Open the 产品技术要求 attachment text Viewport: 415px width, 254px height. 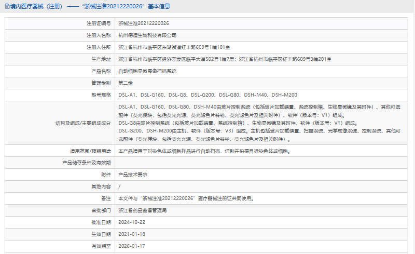coord(133,175)
